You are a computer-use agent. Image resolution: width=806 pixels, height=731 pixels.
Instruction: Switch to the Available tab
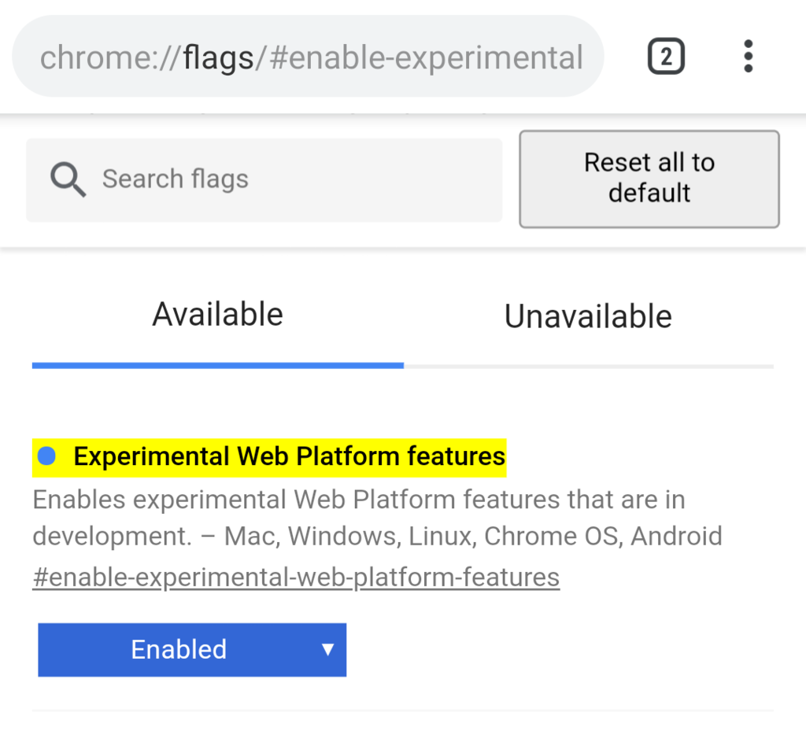click(x=217, y=315)
